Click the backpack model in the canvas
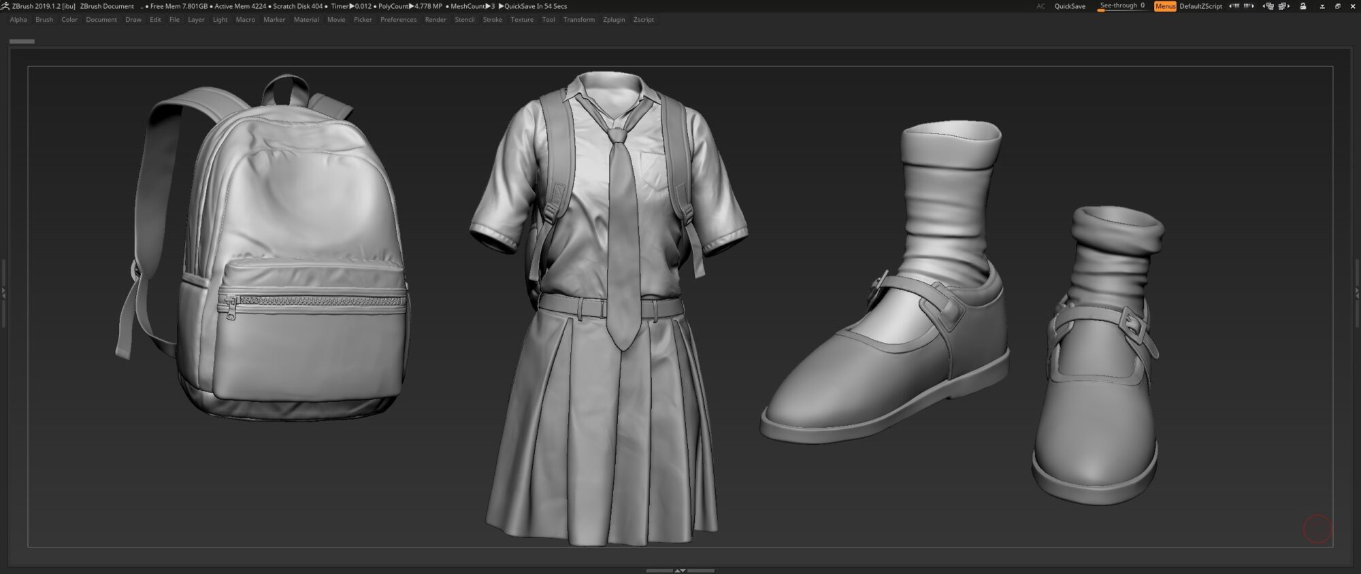This screenshot has height=574, width=1361. point(286,258)
